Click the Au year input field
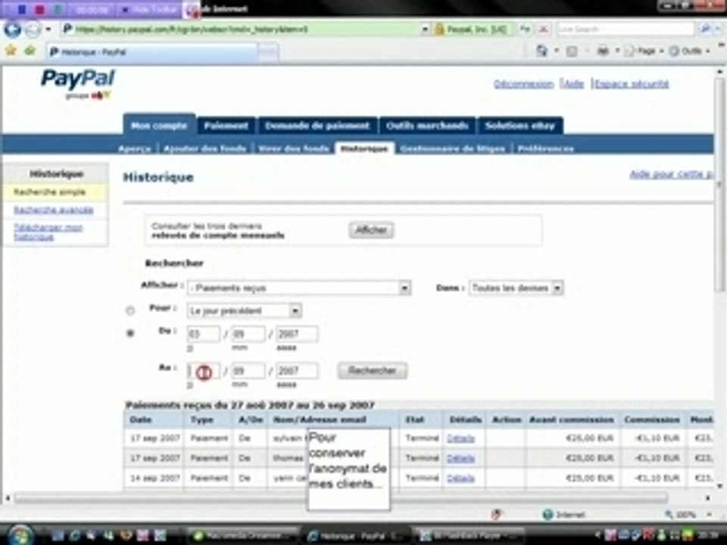 297,371
